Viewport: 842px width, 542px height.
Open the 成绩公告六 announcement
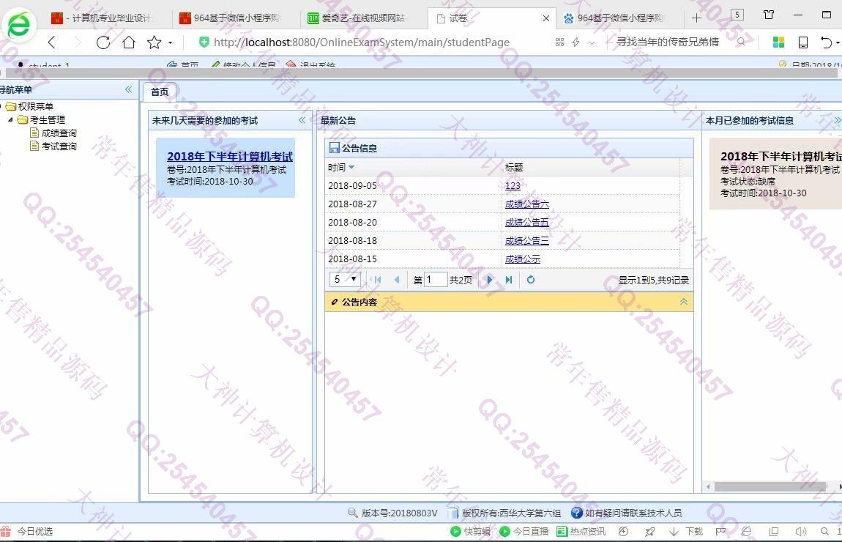[x=526, y=204]
